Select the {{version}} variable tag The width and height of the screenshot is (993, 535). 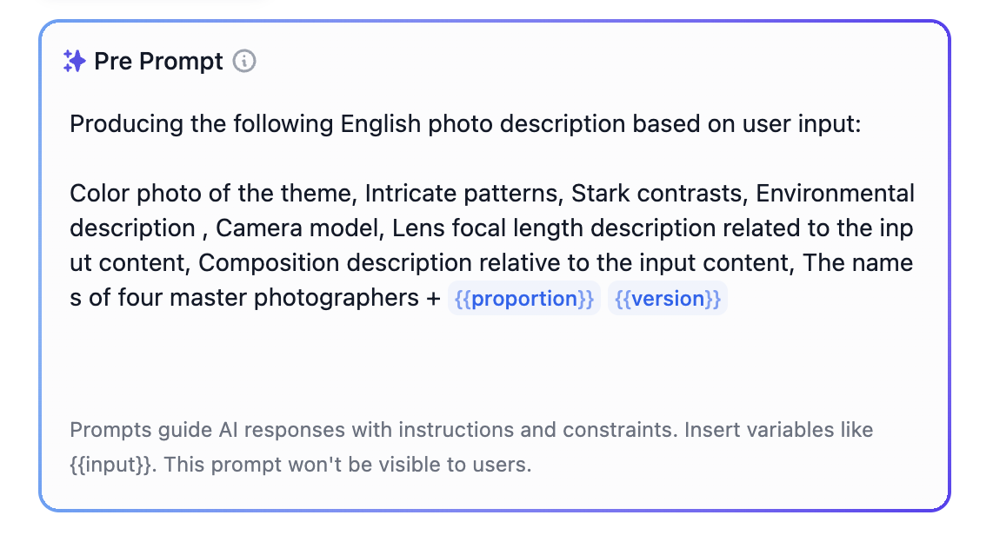tap(667, 298)
